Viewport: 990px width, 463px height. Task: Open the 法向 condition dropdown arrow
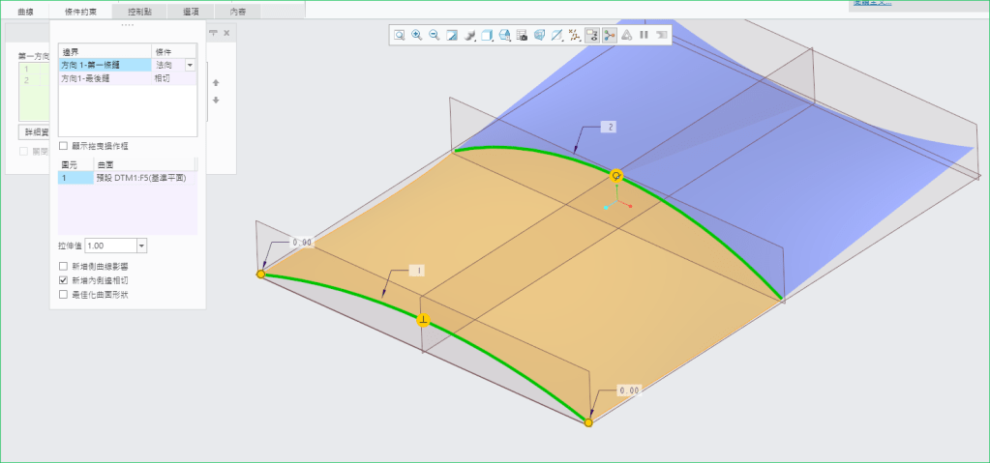(190, 65)
